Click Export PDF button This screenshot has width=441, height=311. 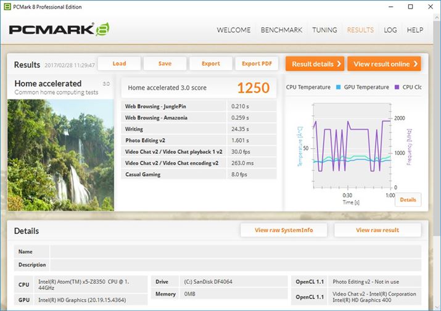pos(257,64)
